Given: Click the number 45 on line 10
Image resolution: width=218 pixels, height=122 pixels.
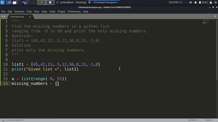Looking at the screenshot, I should 35,64.
